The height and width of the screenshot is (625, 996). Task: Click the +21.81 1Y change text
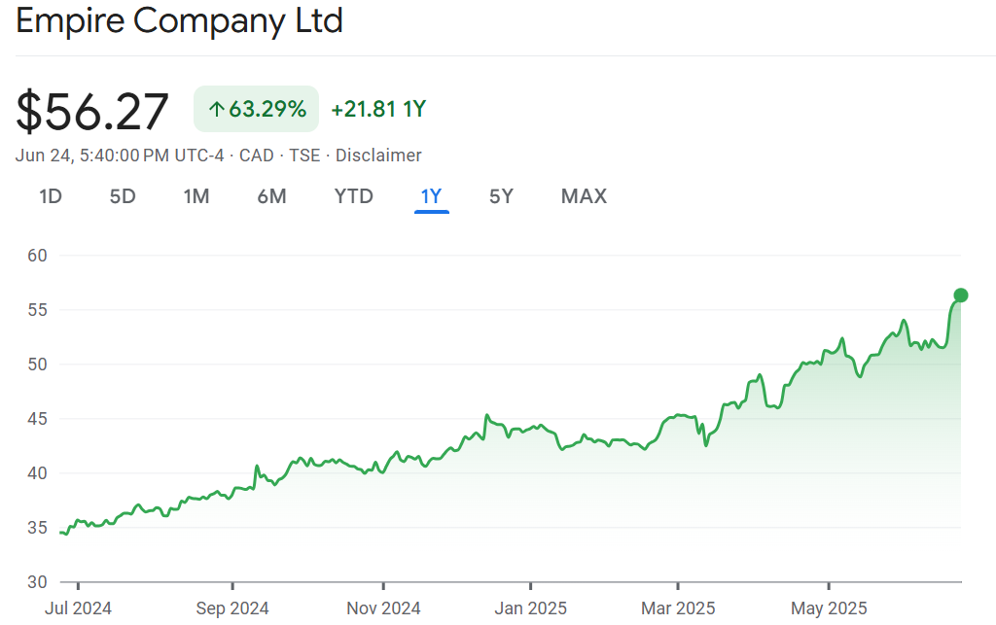point(378,109)
